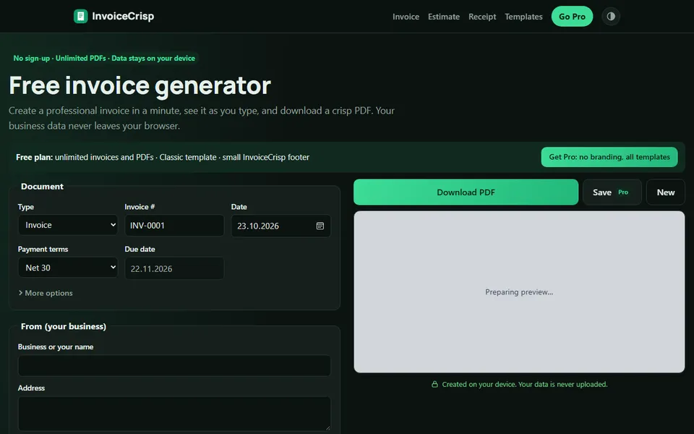The width and height of the screenshot is (694, 434).
Task: Open the calendar picker in Date field
Action: 320,226
